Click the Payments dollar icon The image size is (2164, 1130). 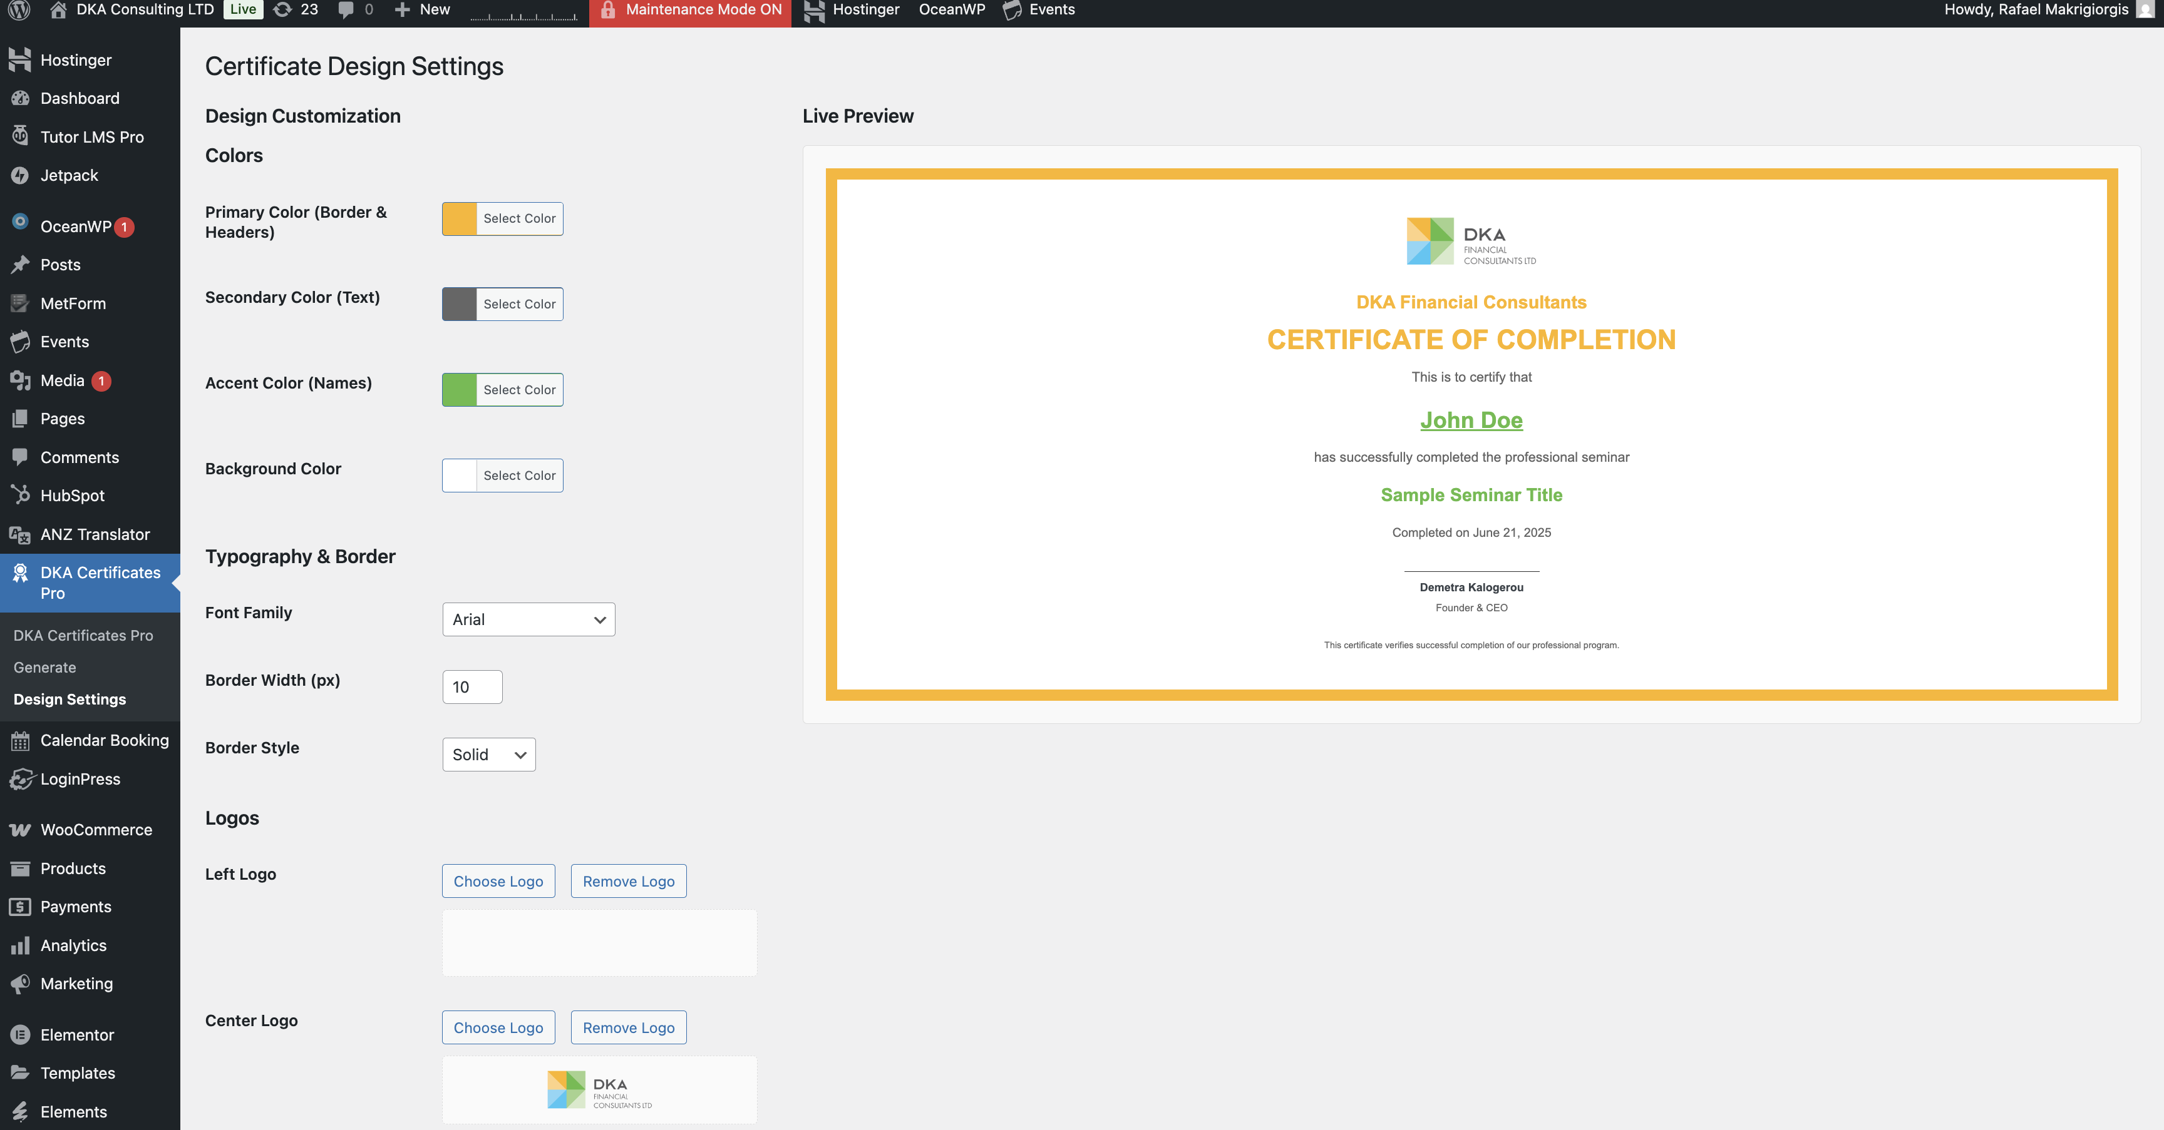(20, 907)
